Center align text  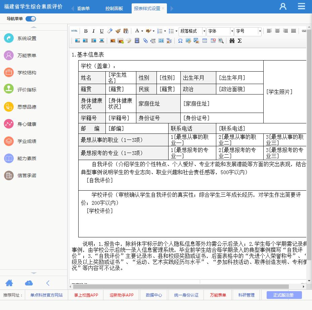277,31
